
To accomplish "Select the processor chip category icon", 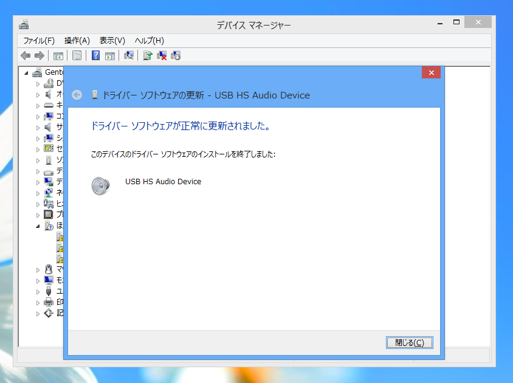I will point(49,215).
